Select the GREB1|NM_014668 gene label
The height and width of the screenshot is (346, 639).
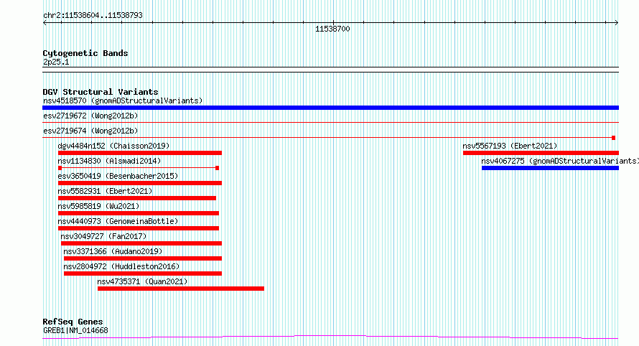click(75, 330)
